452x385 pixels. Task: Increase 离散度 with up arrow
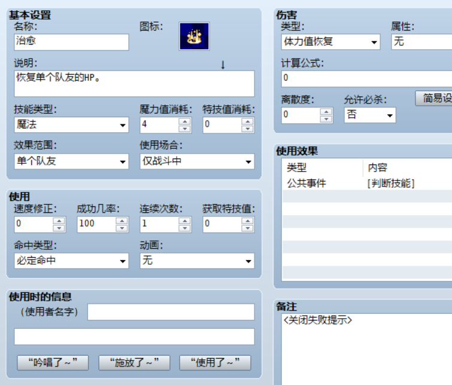tap(326, 112)
